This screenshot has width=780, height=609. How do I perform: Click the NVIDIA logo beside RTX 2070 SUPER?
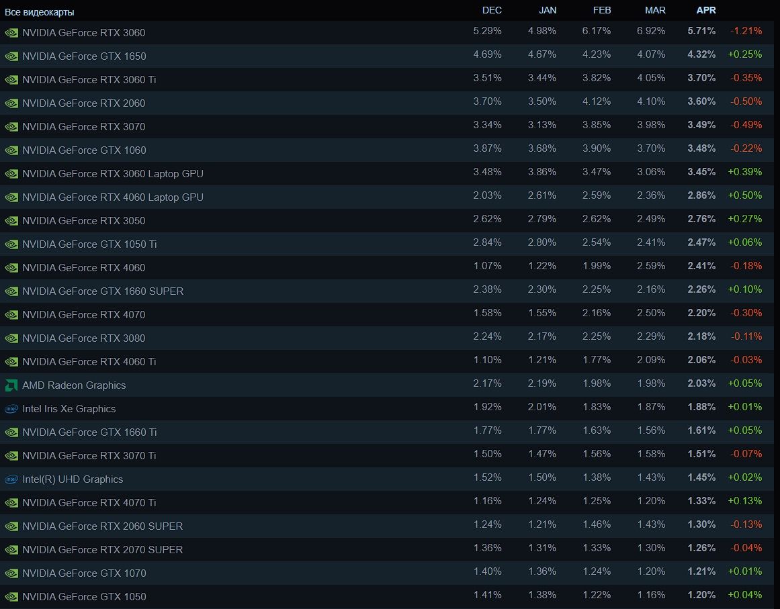click(11, 550)
